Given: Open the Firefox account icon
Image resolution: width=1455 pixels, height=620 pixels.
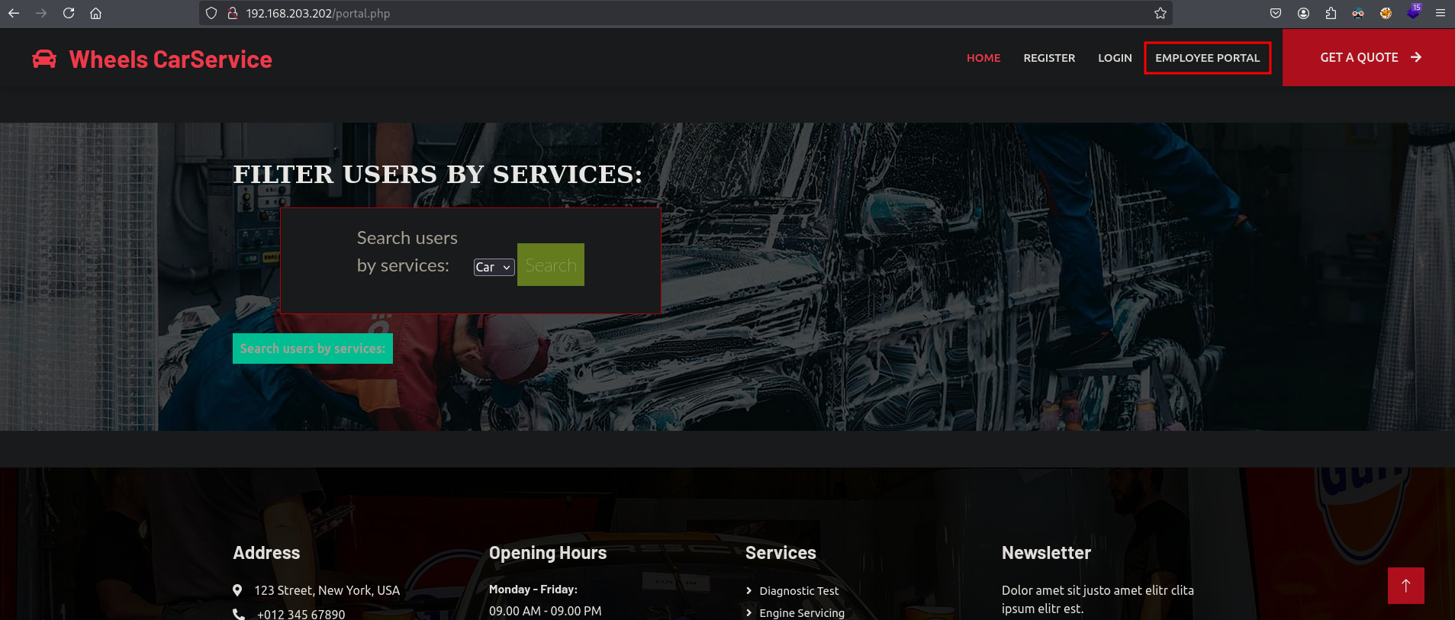Looking at the screenshot, I should [x=1303, y=13].
